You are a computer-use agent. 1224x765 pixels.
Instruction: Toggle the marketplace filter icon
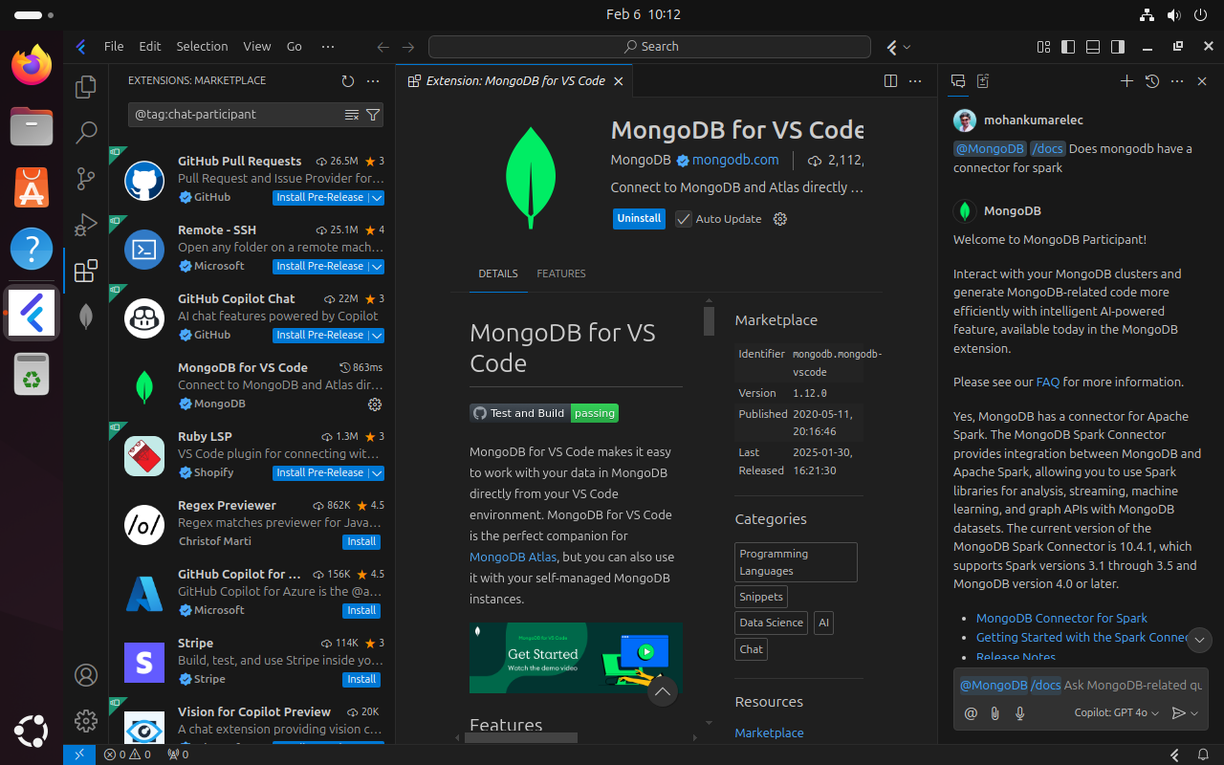click(x=373, y=114)
